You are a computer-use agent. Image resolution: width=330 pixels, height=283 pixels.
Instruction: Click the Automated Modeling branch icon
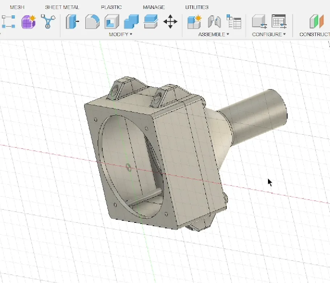[48, 21]
